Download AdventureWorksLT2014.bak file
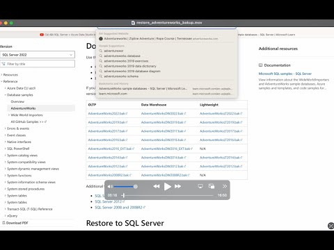Image resolution: width=334 pixels, height=250 pixels. pyautogui.click(x=221, y=158)
